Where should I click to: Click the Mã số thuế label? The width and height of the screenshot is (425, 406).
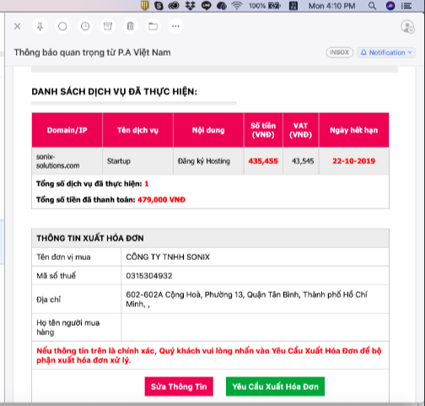[x=56, y=276]
